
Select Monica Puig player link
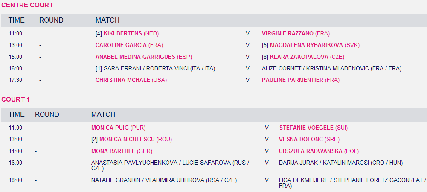point(110,128)
